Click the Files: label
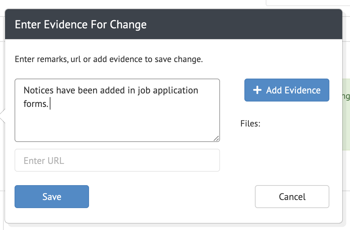This screenshot has width=350, height=230. tap(250, 124)
